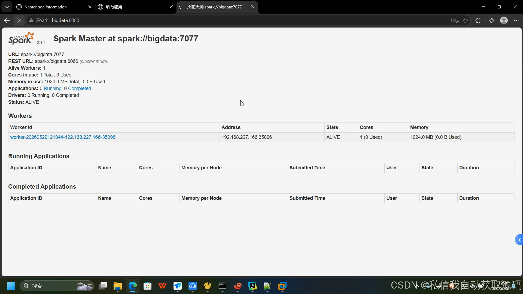The width and height of the screenshot is (523, 294).
Task: Open the browser profile avatar
Action: click(504, 20)
